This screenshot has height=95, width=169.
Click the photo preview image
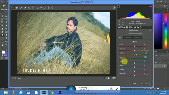pos(63,43)
